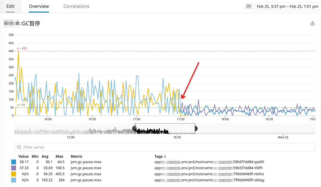The width and height of the screenshot is (321, 187).
Task: Toggle the dark blue ppd5l series swatch
Action: pos(14,162)
